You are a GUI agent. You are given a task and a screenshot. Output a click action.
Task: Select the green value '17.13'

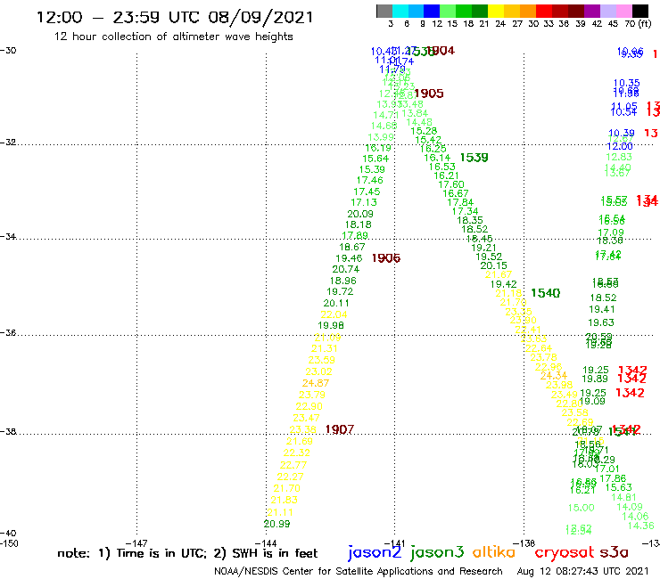click(364, 202)
